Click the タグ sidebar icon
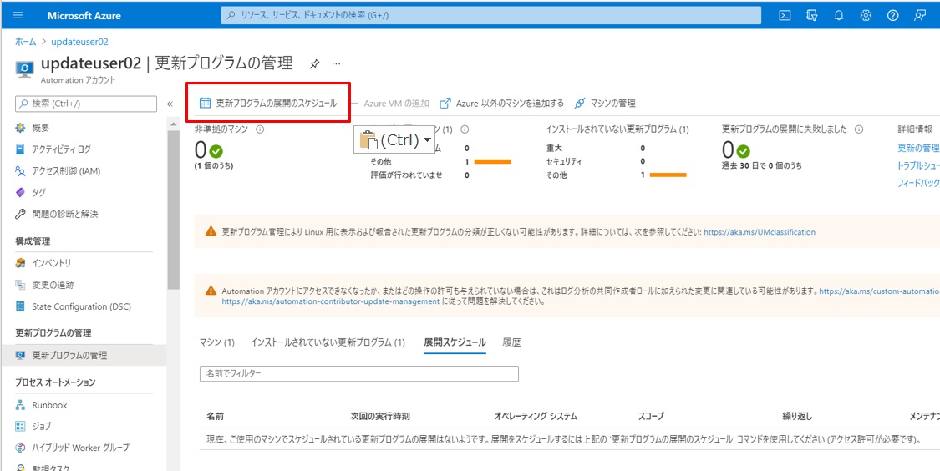 click(20, 192)
